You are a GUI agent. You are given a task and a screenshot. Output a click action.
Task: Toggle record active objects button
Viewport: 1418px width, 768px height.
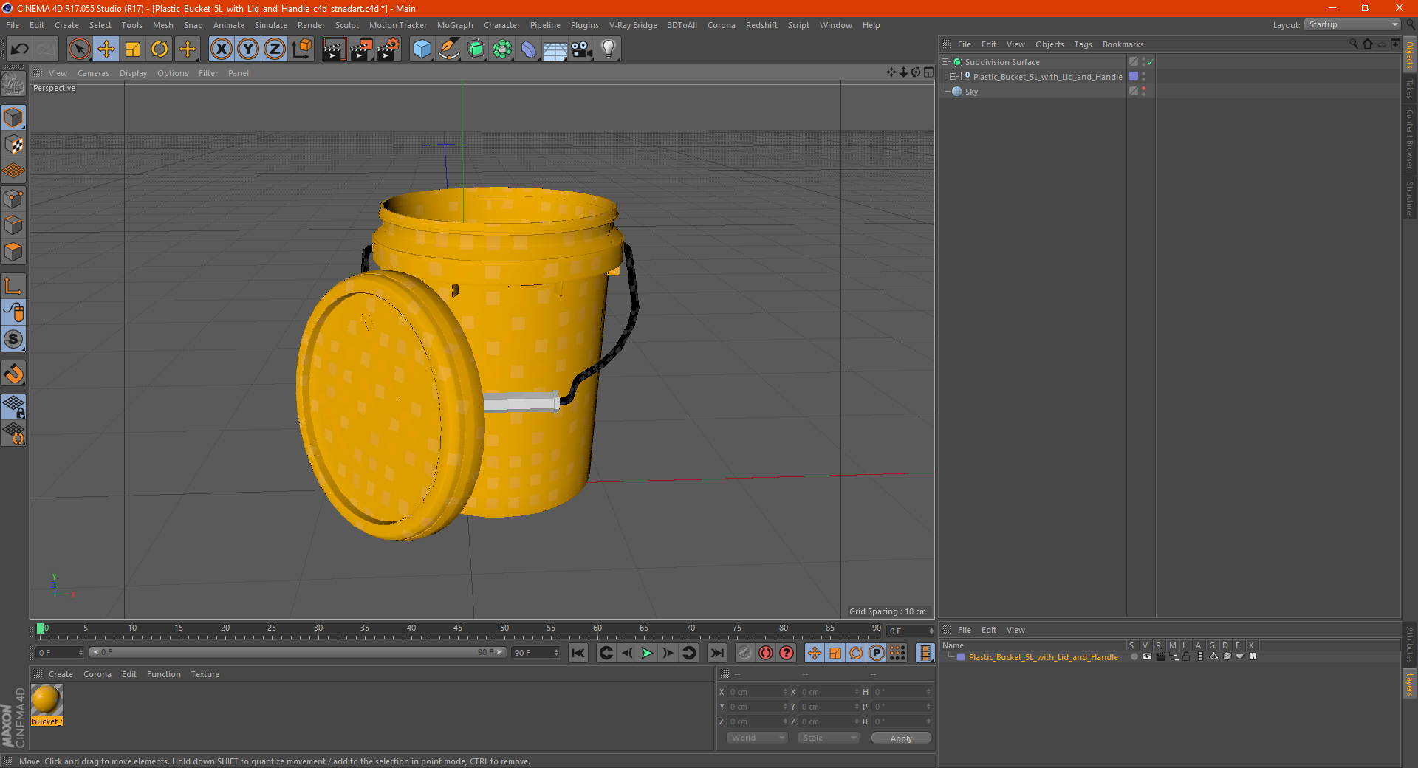click(x=745, y=653)
